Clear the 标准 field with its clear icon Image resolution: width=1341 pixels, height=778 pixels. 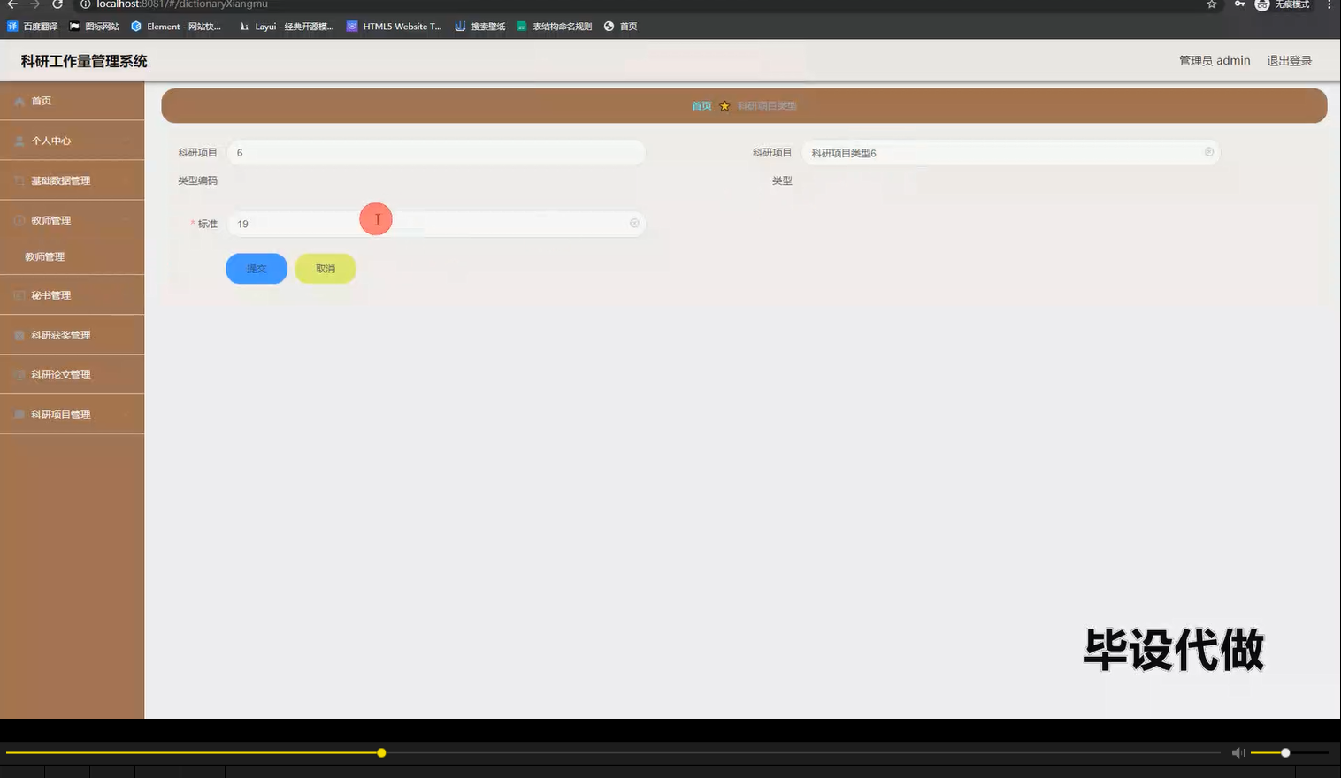click(634, 223)
